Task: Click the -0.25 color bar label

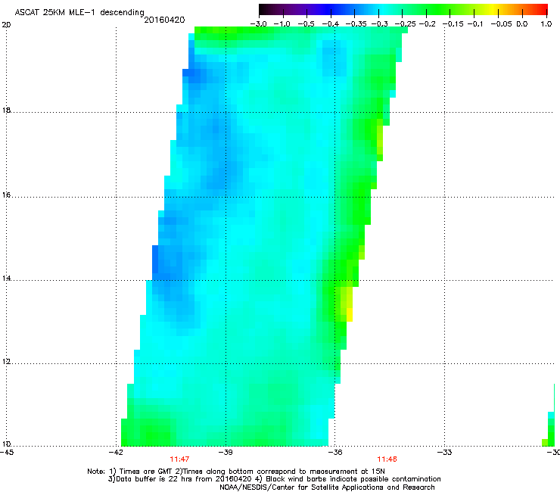Action: click(x=405, y=24)
